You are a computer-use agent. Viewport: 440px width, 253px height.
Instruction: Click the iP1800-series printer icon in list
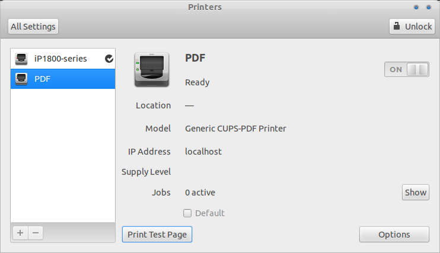21,59
